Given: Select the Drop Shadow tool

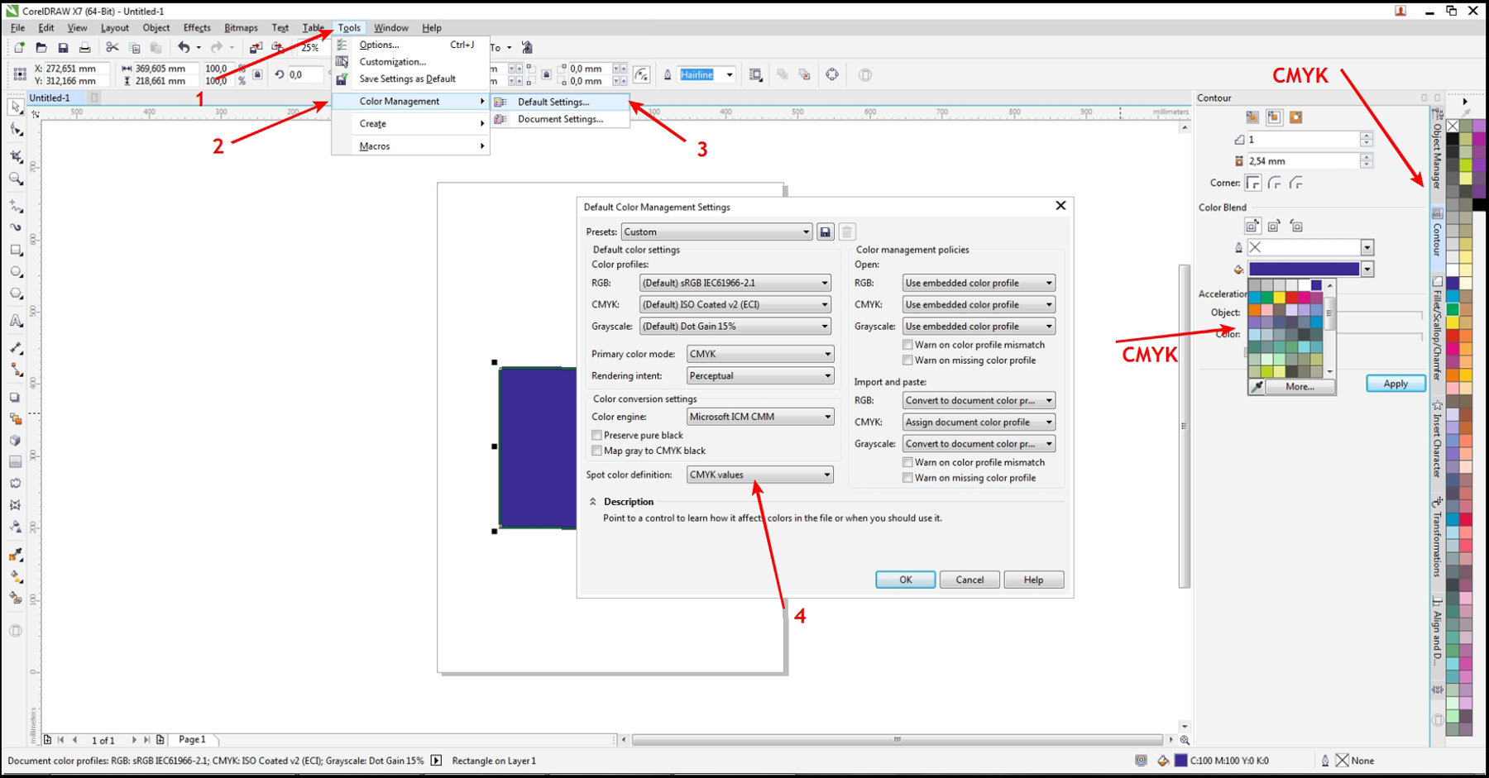Looking at the screenshot, I should coord(16,398).
